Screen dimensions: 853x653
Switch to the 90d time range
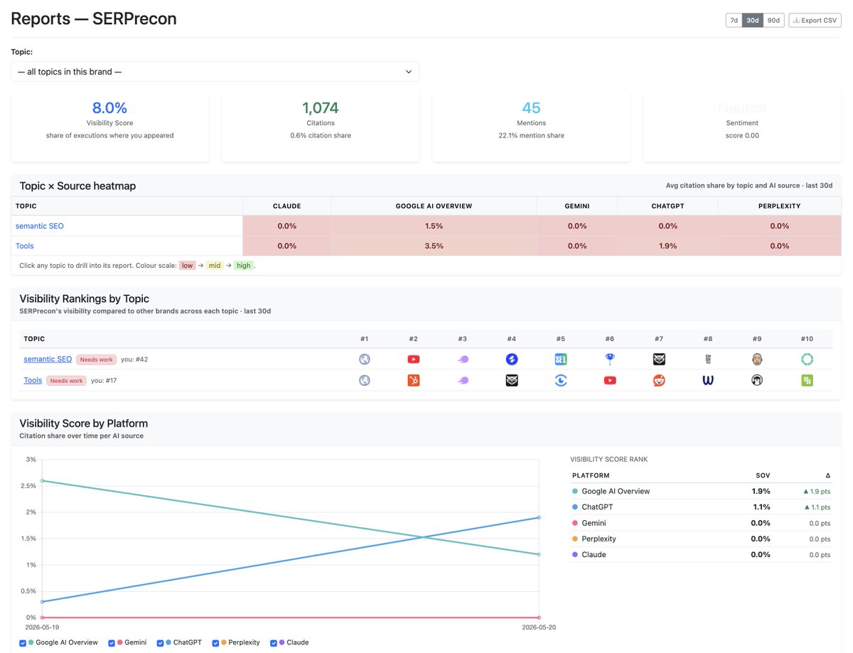click(x=773, y=21)
